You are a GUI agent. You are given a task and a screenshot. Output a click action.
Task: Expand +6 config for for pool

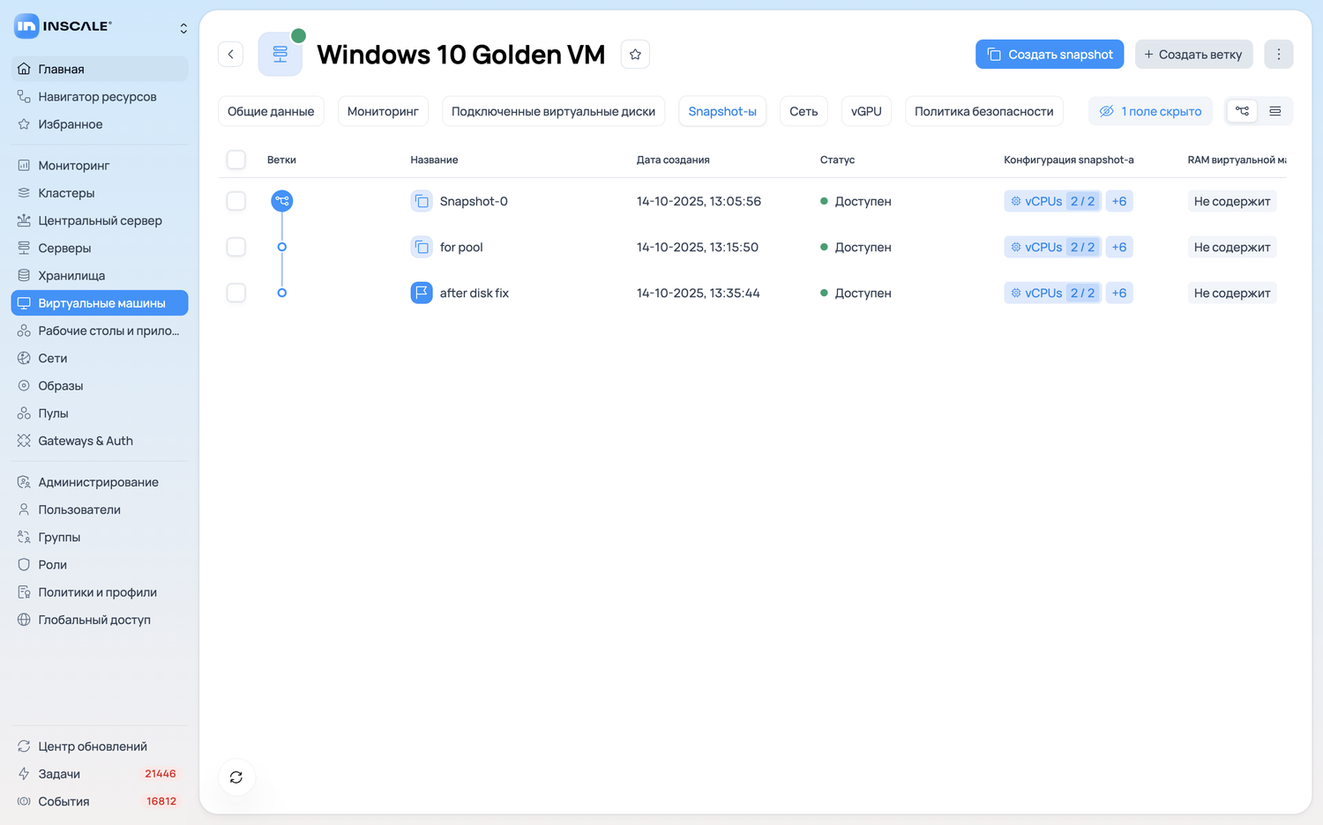1119,247
